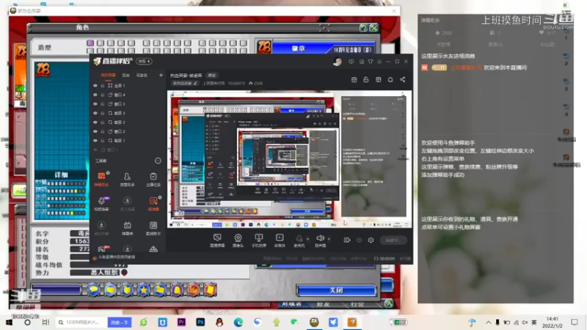587x330 pixels.
Task: Open the 房管助手 tool
Action: click(x=127, y=179)
